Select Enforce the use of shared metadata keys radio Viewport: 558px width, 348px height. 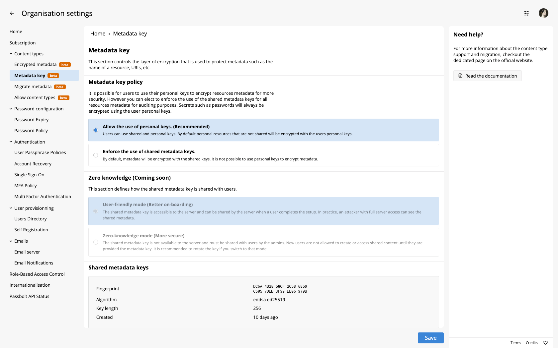coord(96,155)
